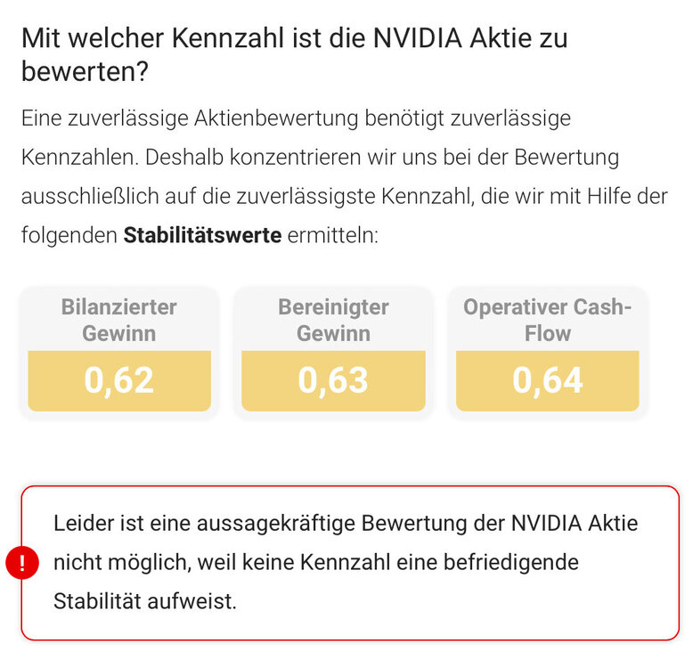Click the word 'ermitteln:' after Stabilitätswerte
693x668 pixels.
coord(333,235)
